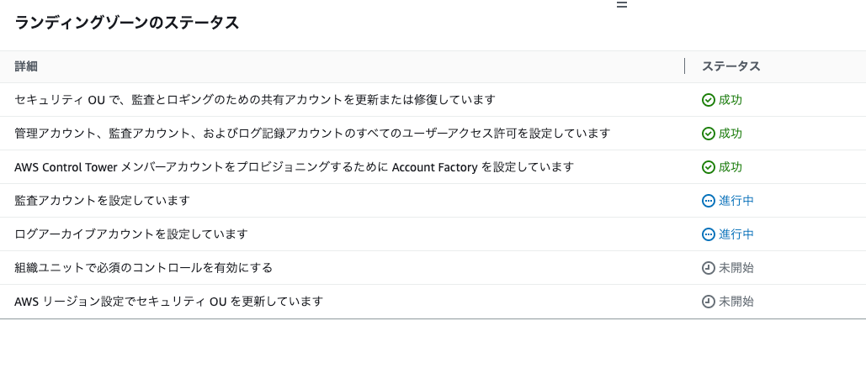
Task: Click the green success icon for shared accounts row
Action: tap(708, 100)
